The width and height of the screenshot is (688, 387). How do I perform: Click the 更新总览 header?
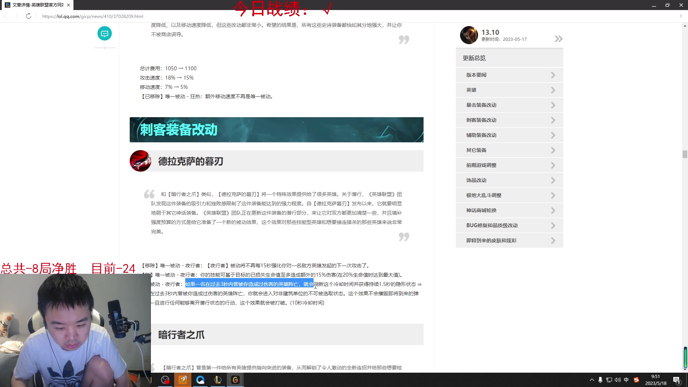coord(509,58)
